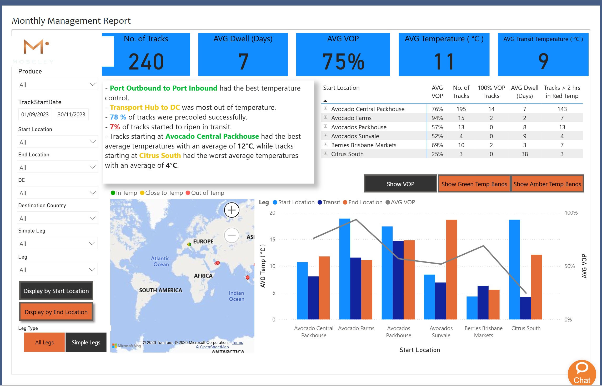Image resolution: width=602 pixels, height=386 pixels.
Task: Click the 76% cell for Avocado Central Packhouse
Action: 437,109
